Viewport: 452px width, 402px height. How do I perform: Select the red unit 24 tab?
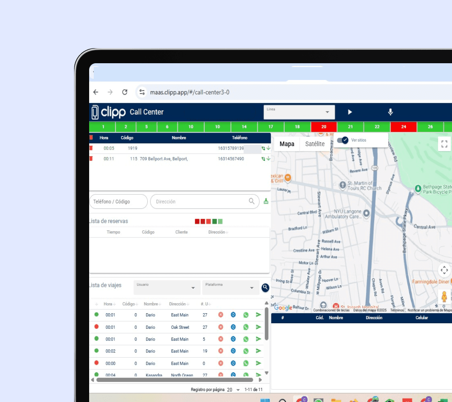403,126
